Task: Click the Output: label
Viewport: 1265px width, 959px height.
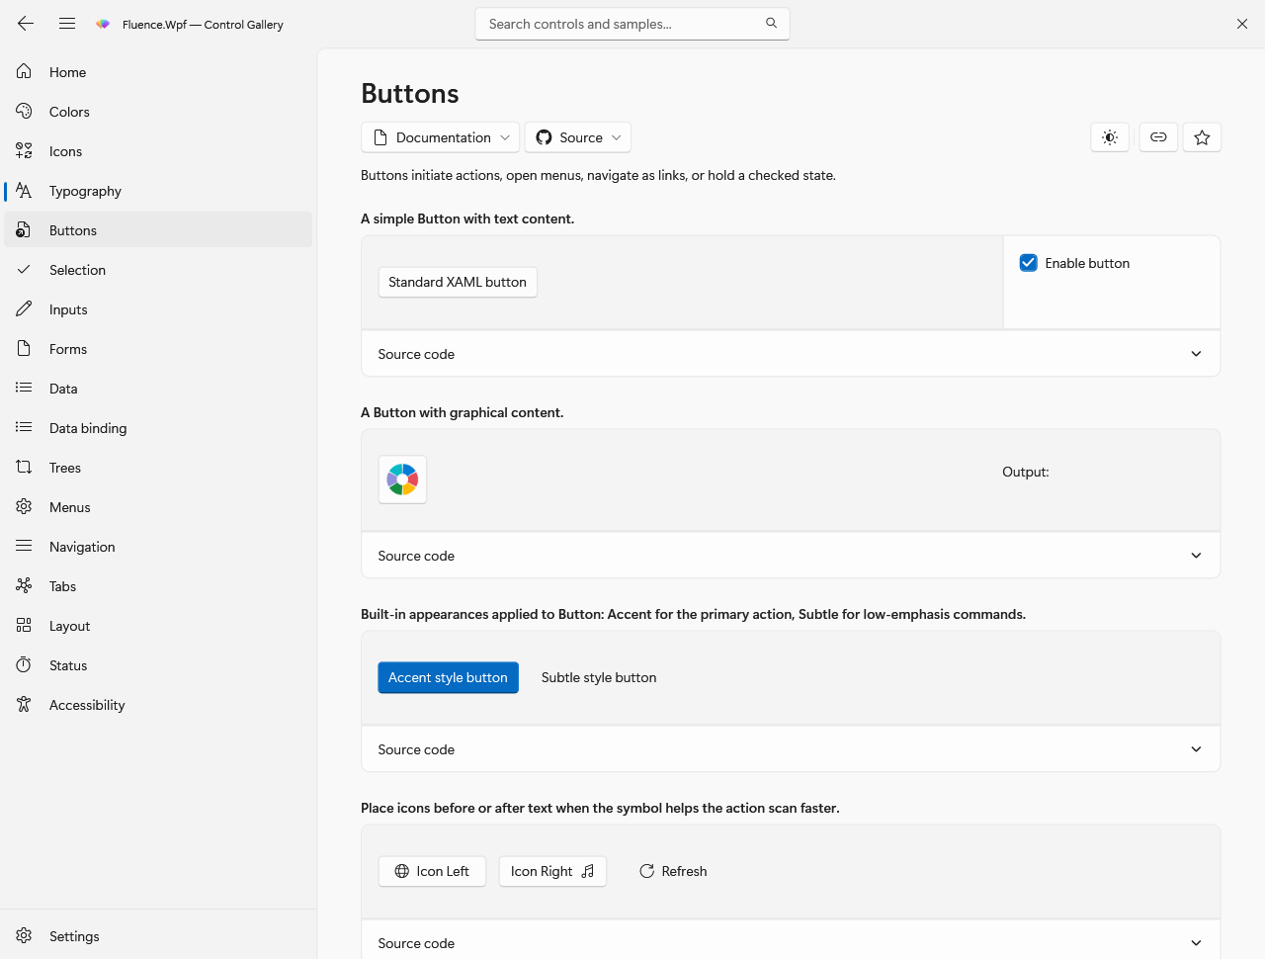Action: coord(1026,472)
